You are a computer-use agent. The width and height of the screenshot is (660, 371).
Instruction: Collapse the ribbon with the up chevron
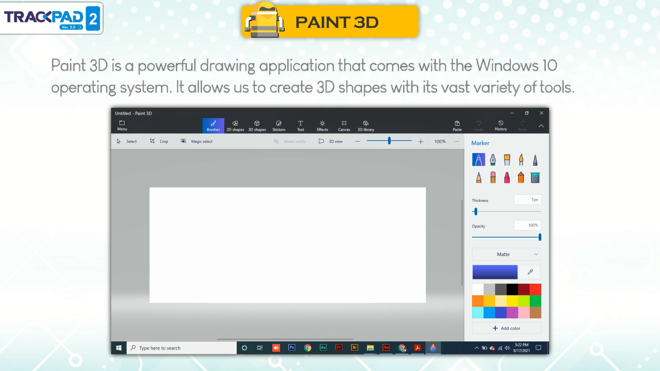541,126
